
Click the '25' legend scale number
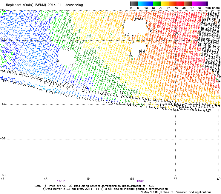pos(169,8)
